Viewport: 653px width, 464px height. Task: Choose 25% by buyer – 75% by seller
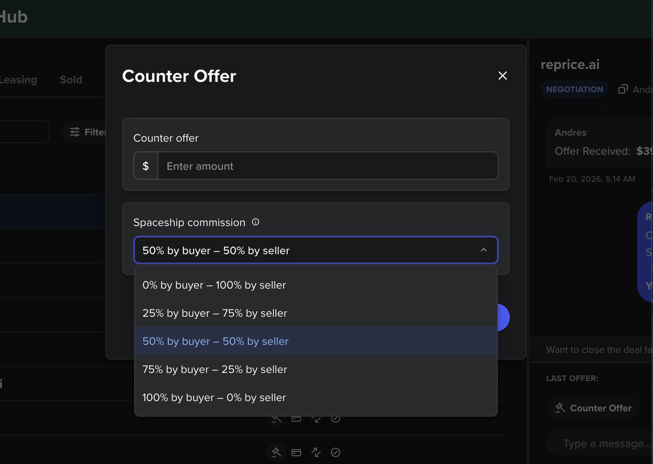click(x=316, y=313)
